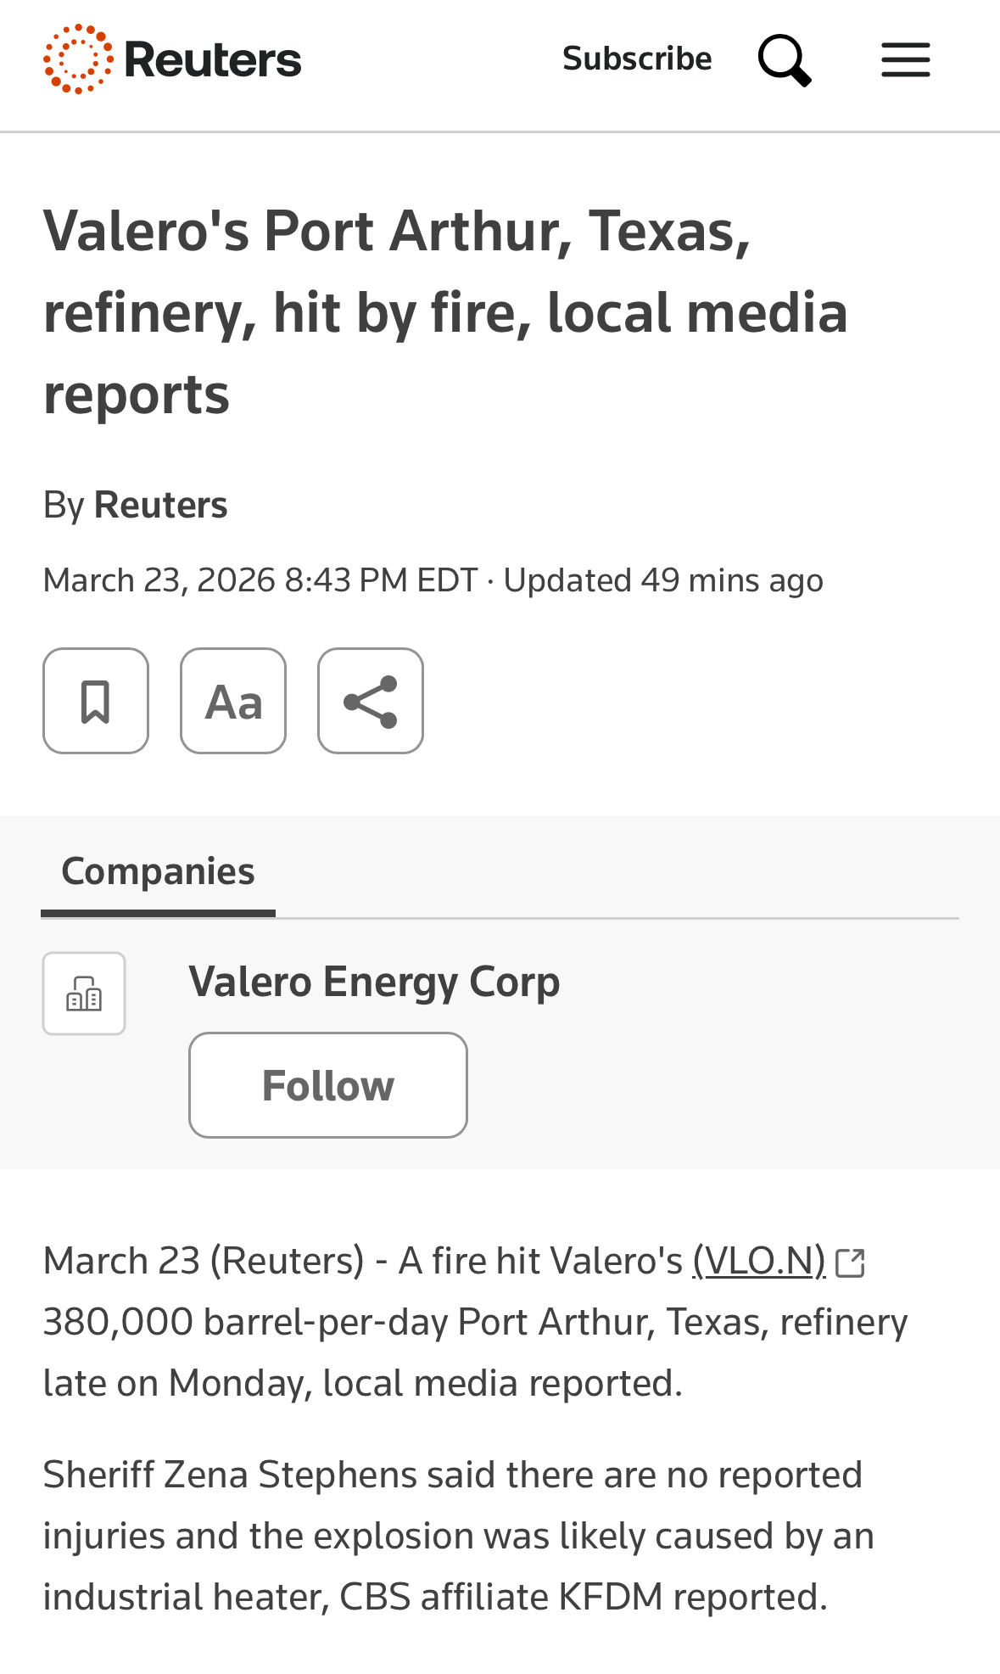
Task: Click the Reuters wordmark in header
Action: point(213,60)
